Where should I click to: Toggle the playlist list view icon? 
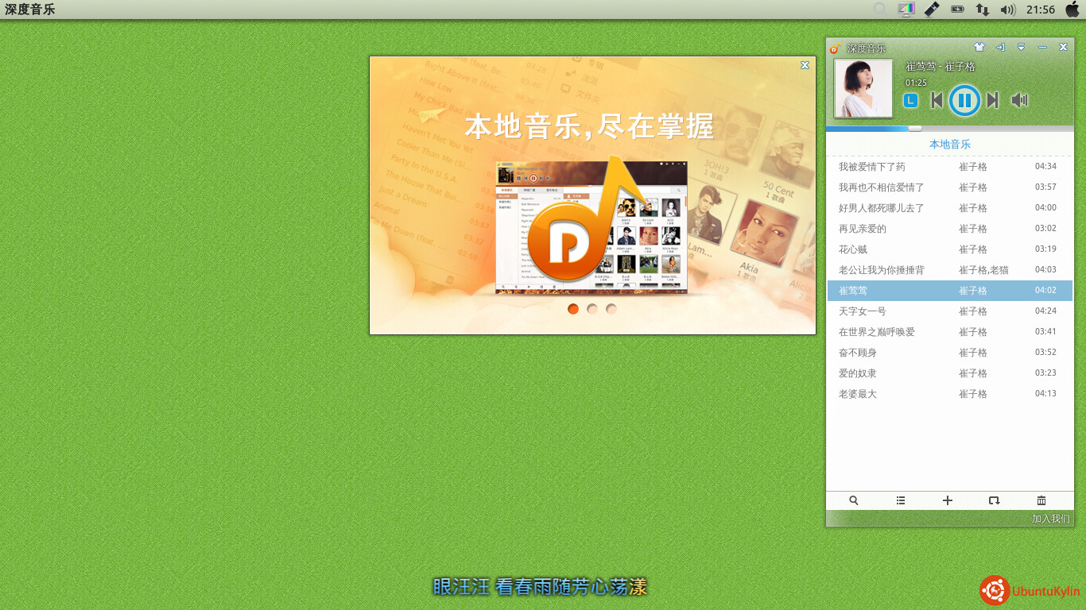coord(901,500)
